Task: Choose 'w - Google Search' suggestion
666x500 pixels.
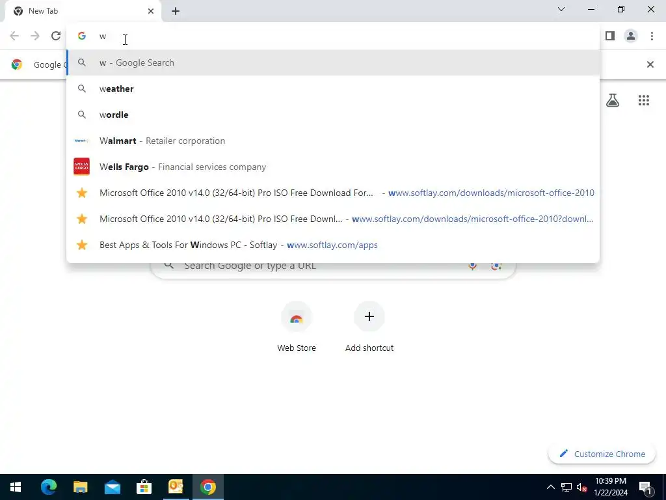Action: (x=333, y=63)
